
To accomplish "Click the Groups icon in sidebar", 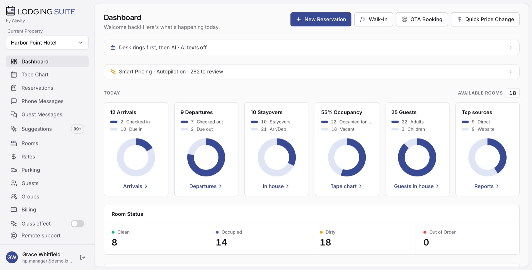I will [x=14, y=197].
